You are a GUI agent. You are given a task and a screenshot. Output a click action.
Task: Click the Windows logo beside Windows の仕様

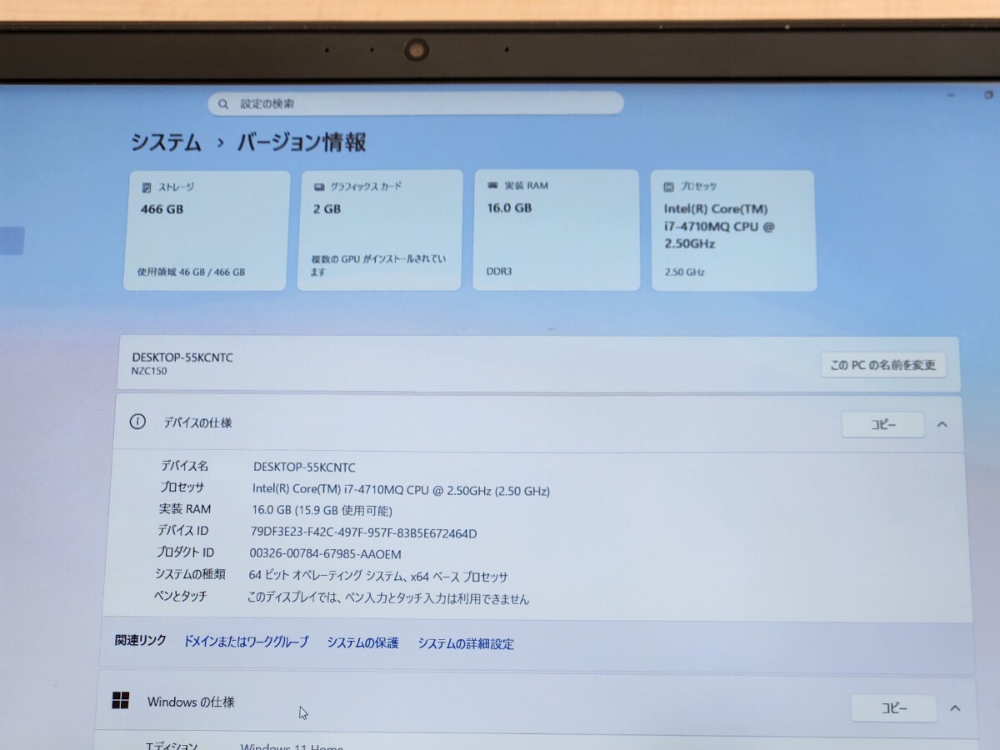tap(122, 702)
